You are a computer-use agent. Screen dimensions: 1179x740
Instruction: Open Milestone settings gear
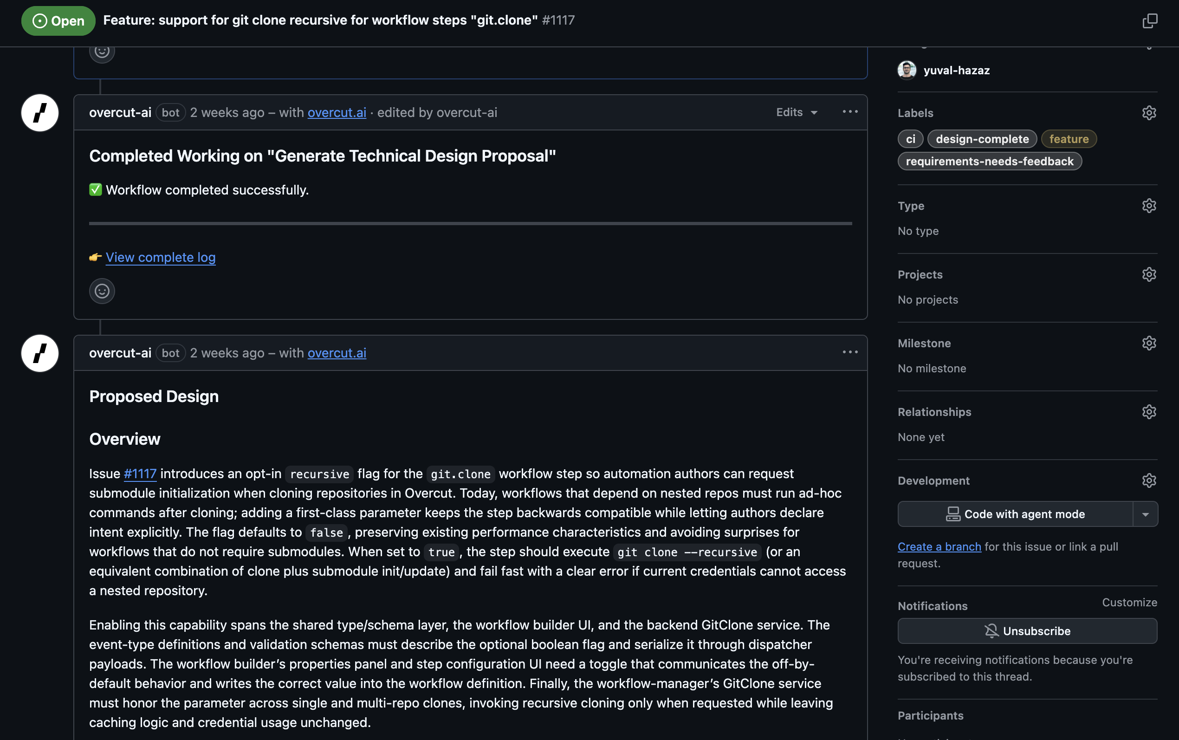(x=1149, y=343)
